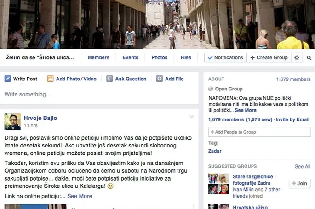
Task: Expand post options chevron on Hrvoje's post
Action: point(192,117)
